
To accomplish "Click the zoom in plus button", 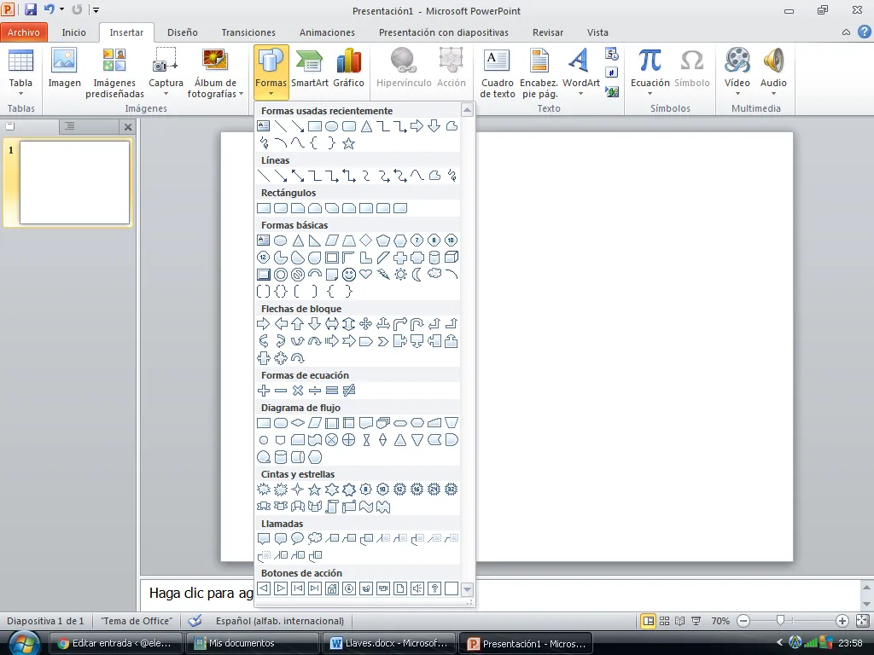I will tap(842, 621).
